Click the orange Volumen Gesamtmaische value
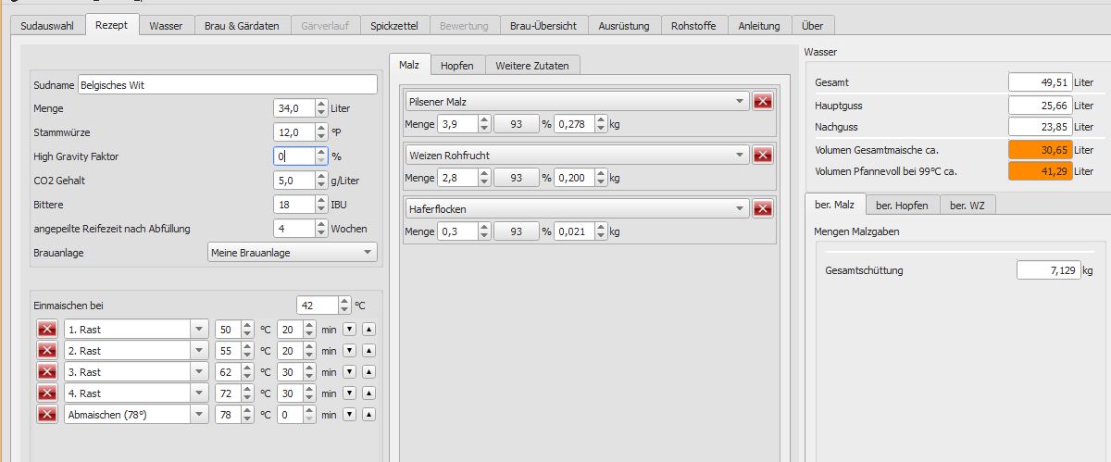1111x462 pixels. [x=1040, y=149]
